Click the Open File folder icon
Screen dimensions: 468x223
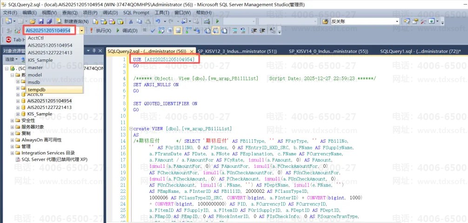(33, 21)
